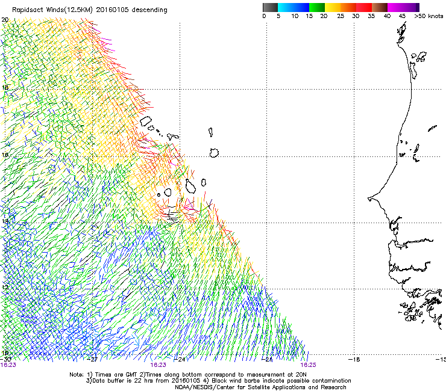The image size is (446, 391).
Task: Click the '35' label under the color scale
Action: pyautogui.click(x=371, y=16)
